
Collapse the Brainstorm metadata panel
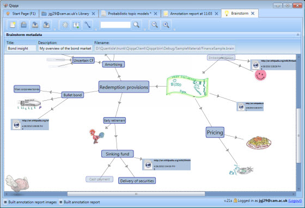coord(298,35)
